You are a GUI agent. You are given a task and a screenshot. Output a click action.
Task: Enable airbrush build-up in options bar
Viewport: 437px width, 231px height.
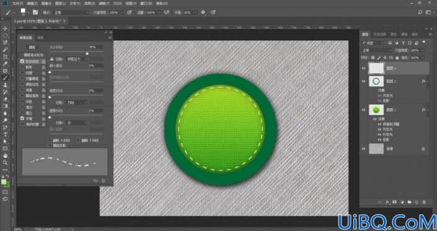pyautogui.click(x=167, y=12)
